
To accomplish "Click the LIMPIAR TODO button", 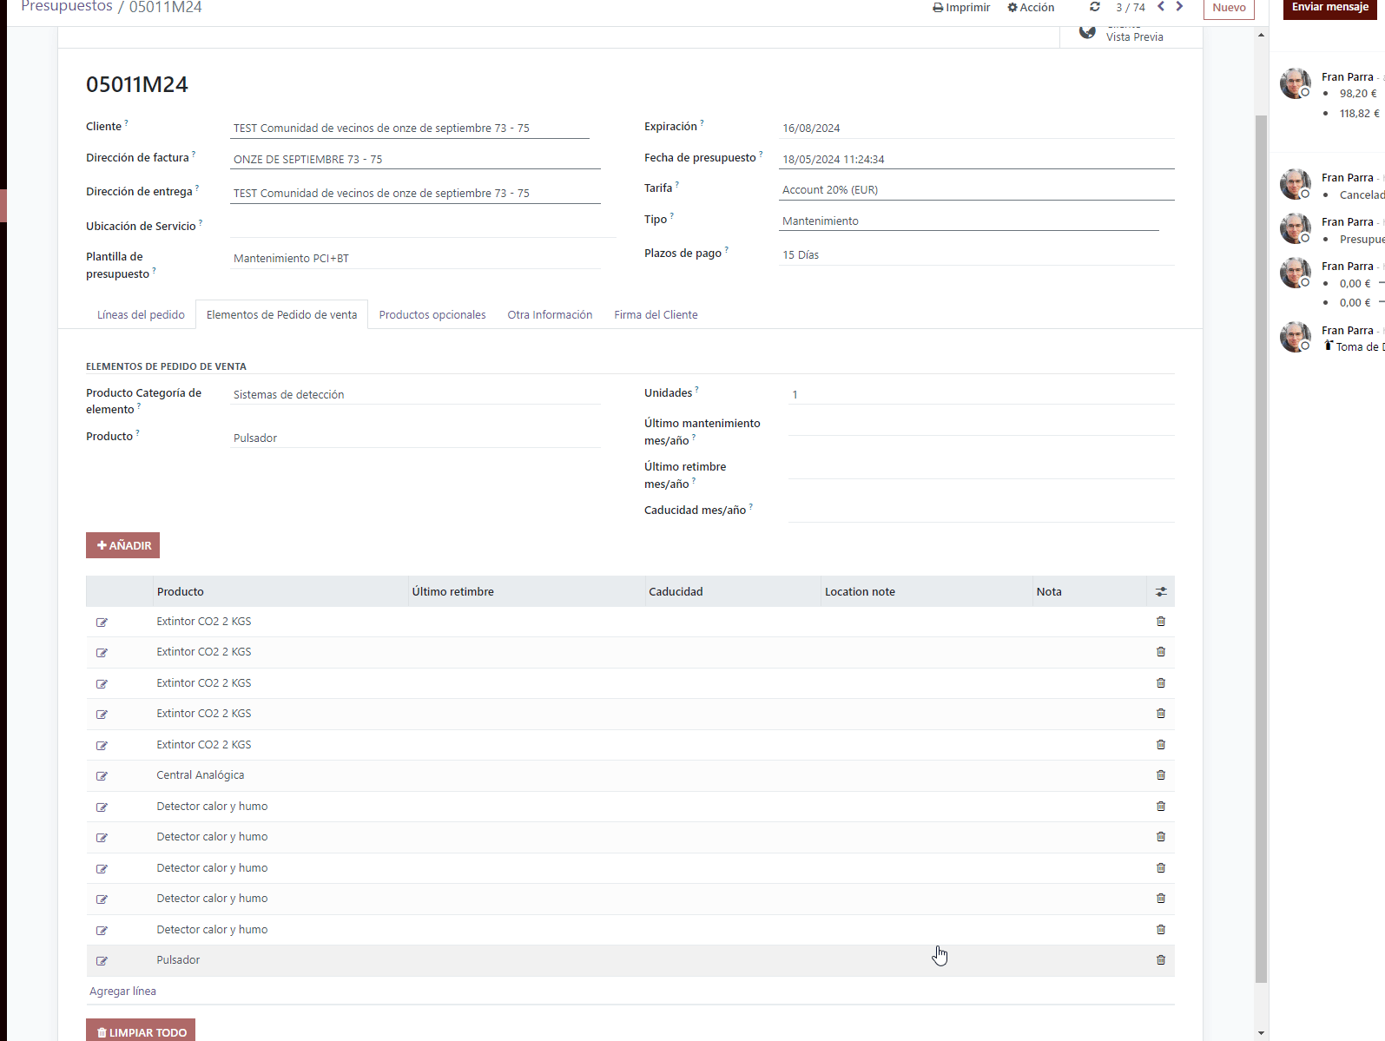I will point(141,1031).
